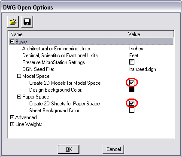Click the save floppy disk icon
The height and width of the screenshot is (157, 182).
tap(27, 22)
